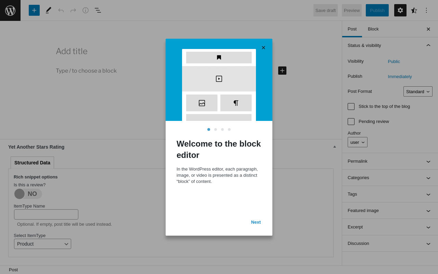
Task: Expand the Excerpt section
Action: pyautogui.click(x=390, y=227)
